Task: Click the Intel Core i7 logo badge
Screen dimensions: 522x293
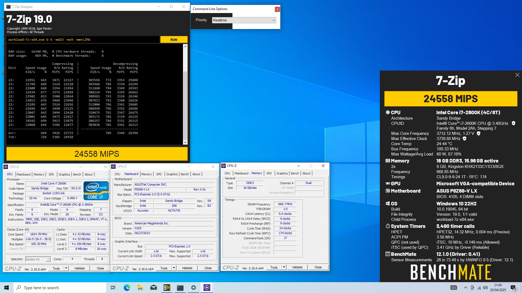Action: click(x=96, y=190)
